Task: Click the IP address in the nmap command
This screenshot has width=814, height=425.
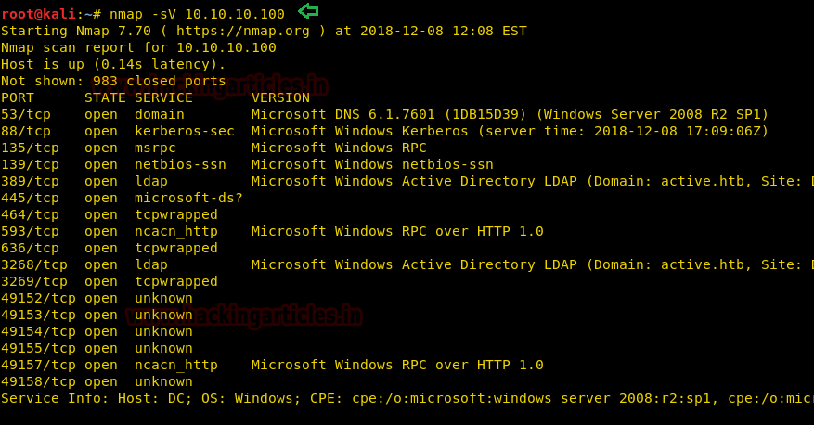Action: point(234,14)
